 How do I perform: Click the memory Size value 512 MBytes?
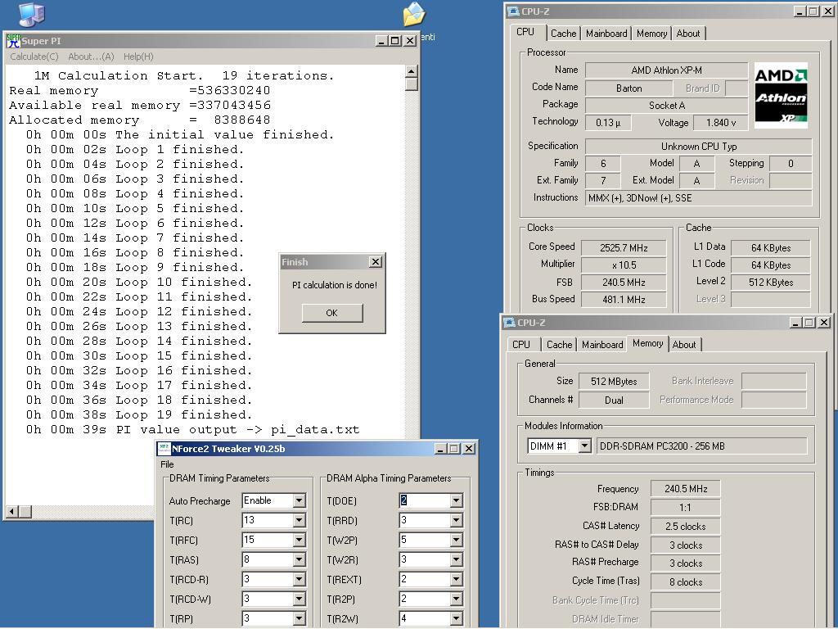tap(614, 382)
